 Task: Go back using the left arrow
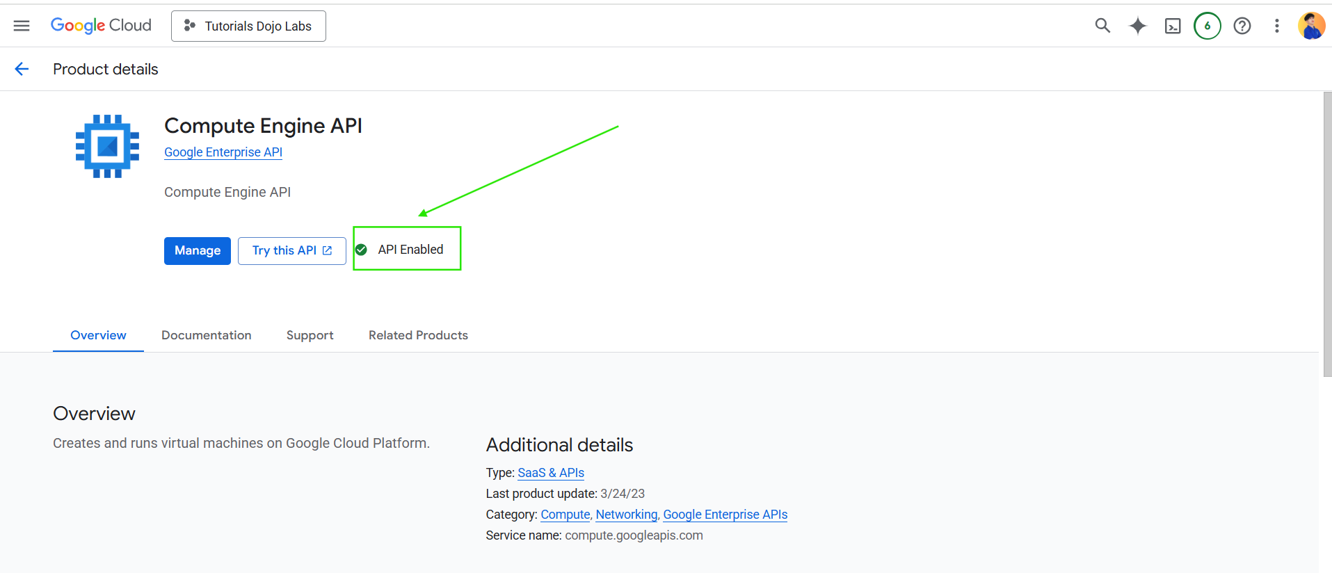22,69
